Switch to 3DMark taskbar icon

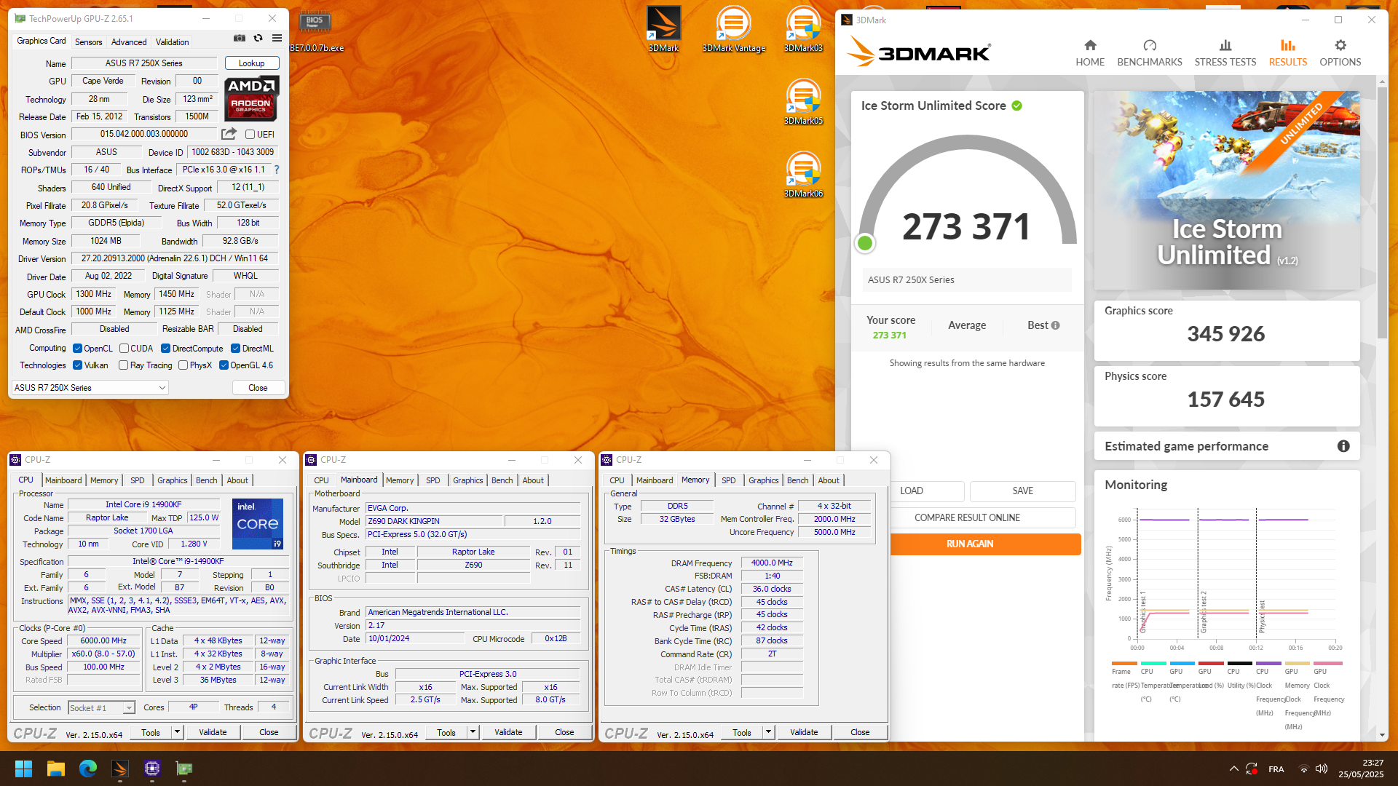coord(120,769)
